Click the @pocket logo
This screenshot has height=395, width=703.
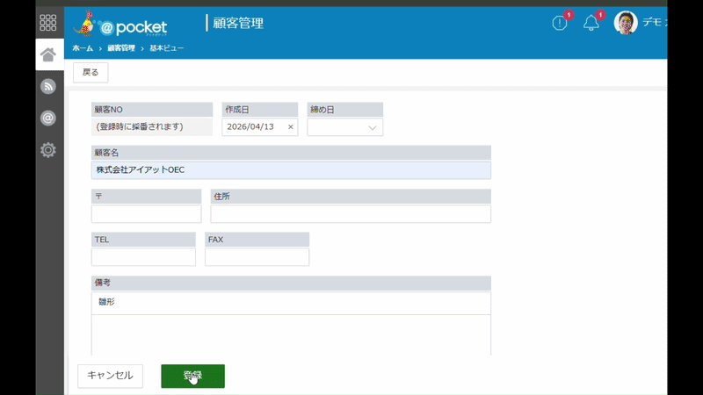pyautogui.click(x=120, y=24)
